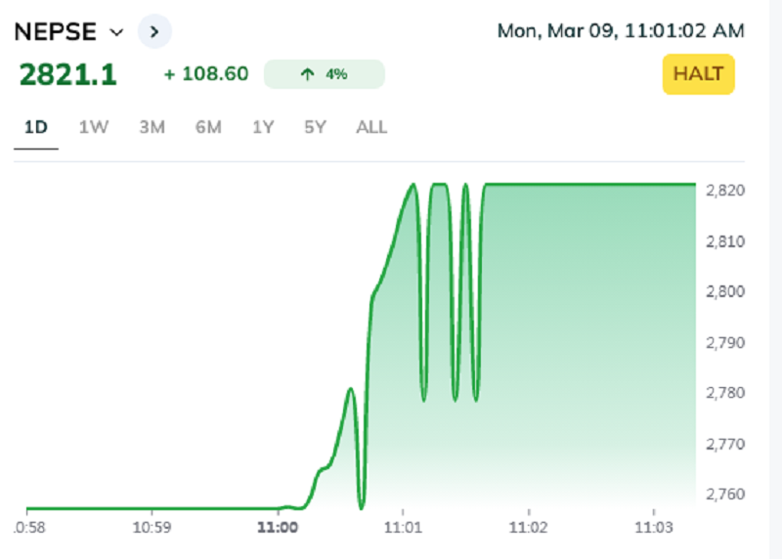Viewport: 782px width, 559px height.
Task: Click the yellow HALT status button
Action: [x=698, y=74]
